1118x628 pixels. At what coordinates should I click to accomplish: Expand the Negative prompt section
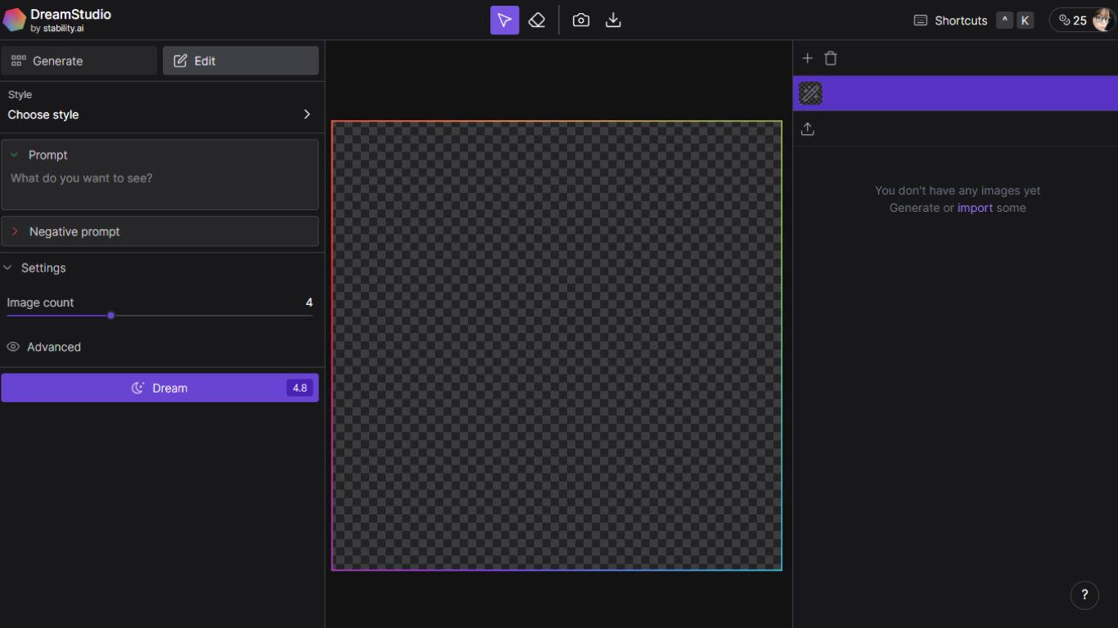15,231
